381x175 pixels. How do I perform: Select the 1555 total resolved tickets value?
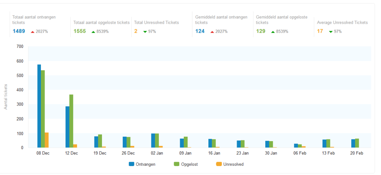[x=80, y=31]
